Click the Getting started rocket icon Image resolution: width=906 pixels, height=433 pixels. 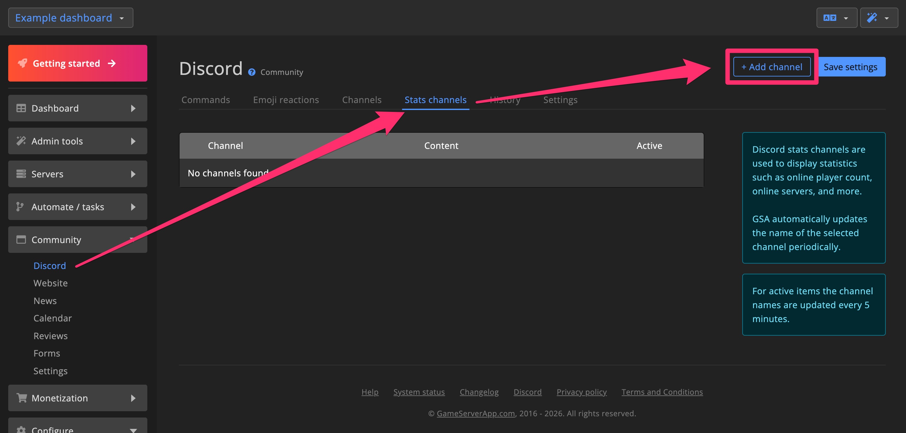[22, 63]
